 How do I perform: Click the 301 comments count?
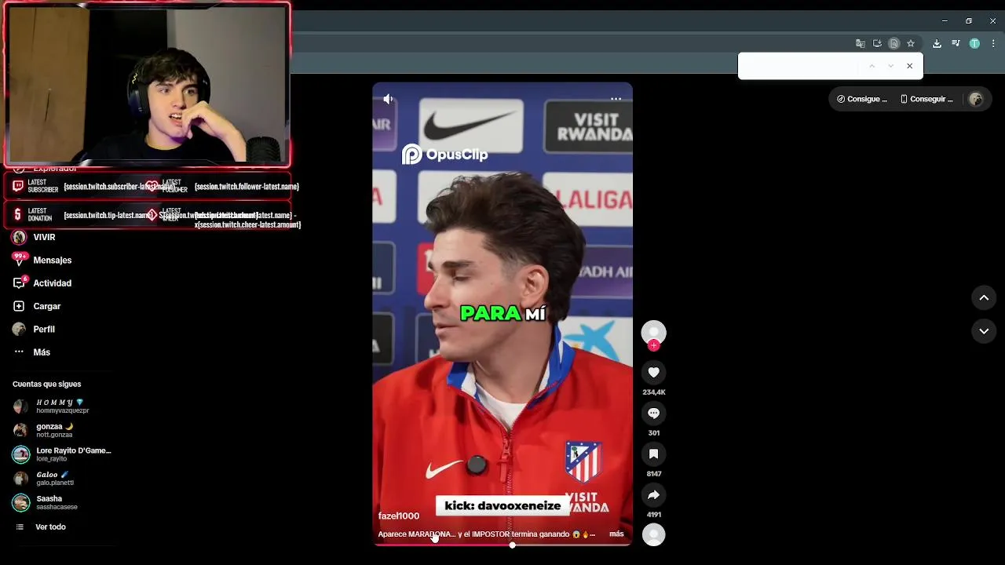pyautogui.click(x=653, y=432)
